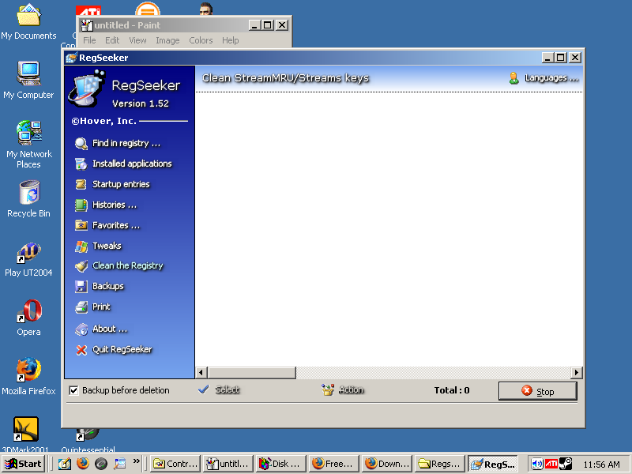The image size is (632, 474).
Task: Click the Clean the Registry icon
Action: (x=81, y=266)
